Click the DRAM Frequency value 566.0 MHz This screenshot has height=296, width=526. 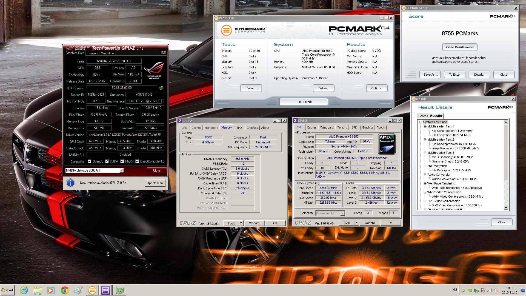click(x=242, y=159)
